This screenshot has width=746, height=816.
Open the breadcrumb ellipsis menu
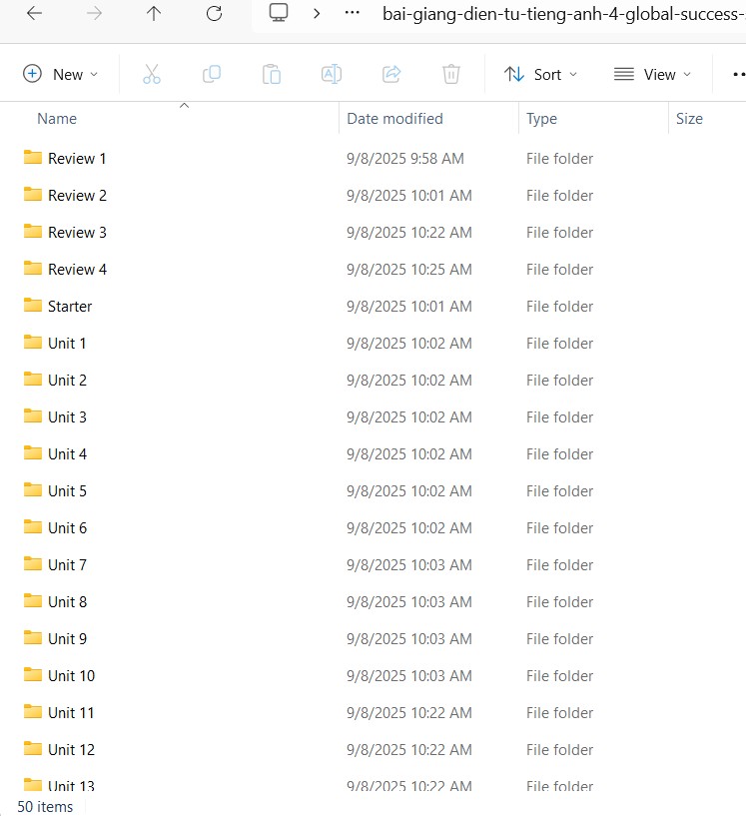click(352, 14)
